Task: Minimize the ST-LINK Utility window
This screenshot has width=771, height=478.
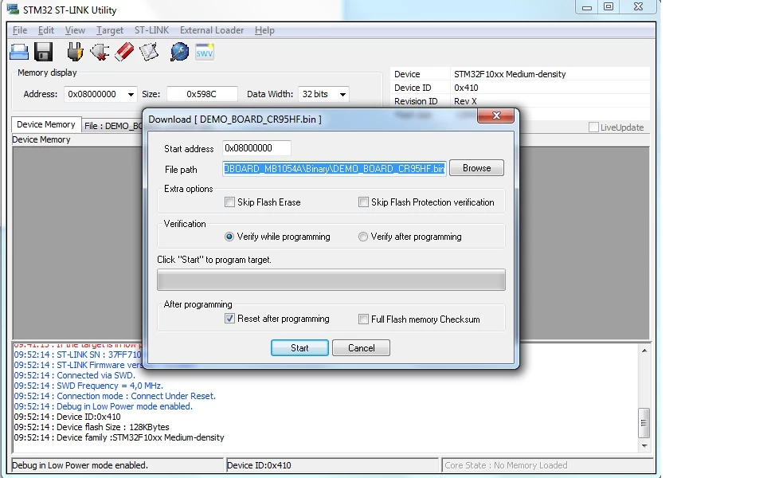Action: coord(586,7)
